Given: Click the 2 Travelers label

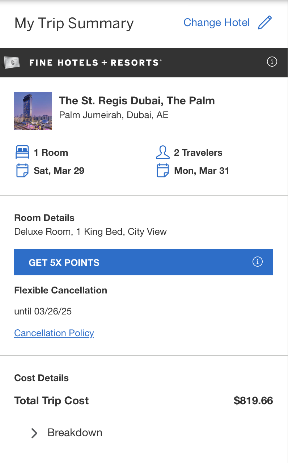Looking at the screenshot, I should (198, 153).
